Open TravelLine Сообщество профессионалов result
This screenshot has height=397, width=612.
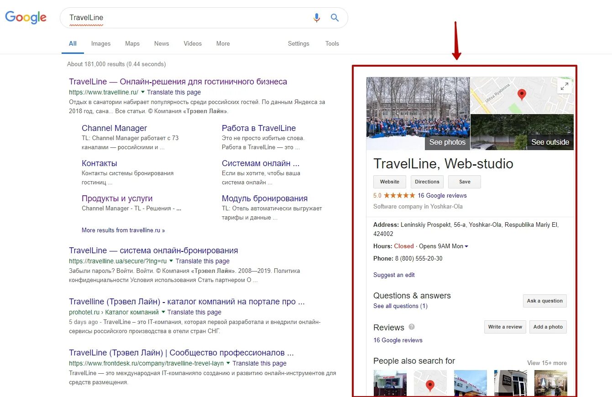(x=181, y=353)
